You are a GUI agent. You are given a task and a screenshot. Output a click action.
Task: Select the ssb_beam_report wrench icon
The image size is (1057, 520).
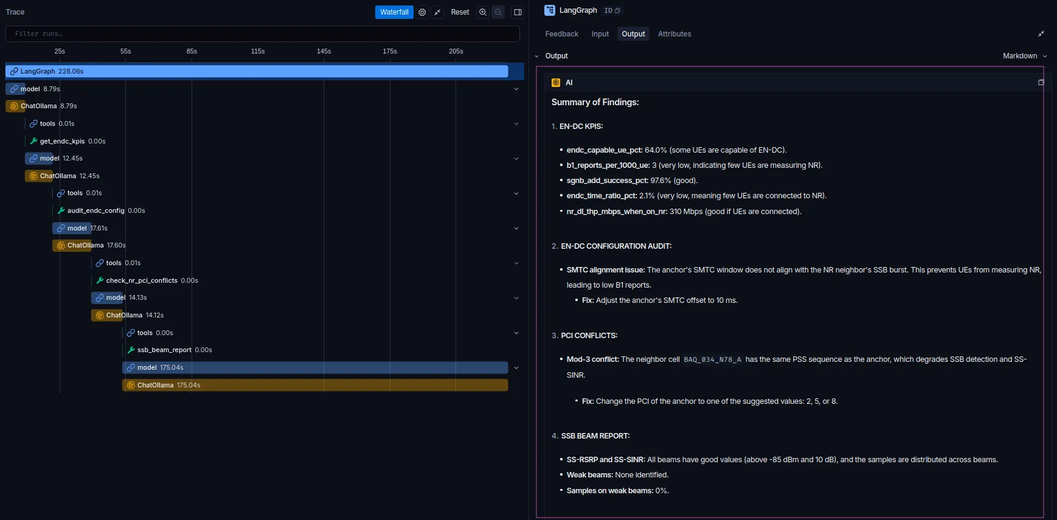point(131,350)
